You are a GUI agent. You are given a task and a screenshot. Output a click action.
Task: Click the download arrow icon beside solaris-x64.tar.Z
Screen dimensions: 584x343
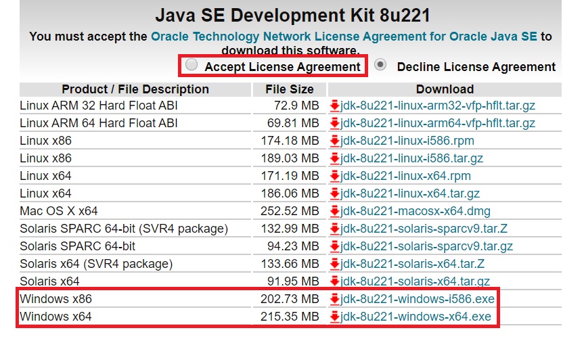(334, 264)
